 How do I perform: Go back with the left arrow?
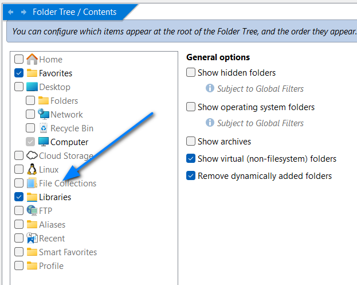(x=10, y=12)
